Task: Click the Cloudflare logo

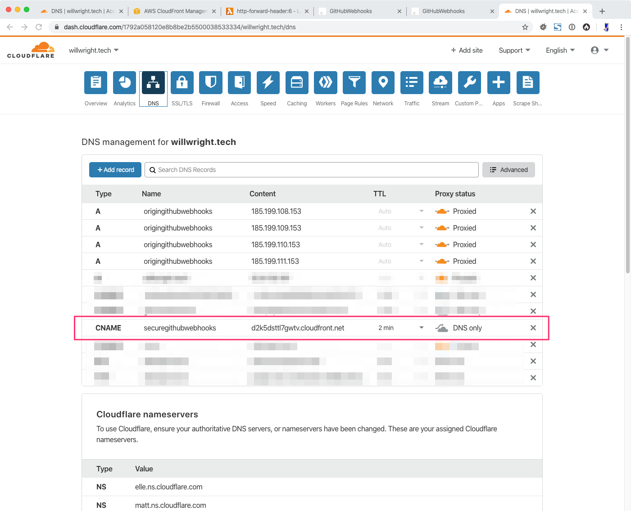Action: coord(31,50)
